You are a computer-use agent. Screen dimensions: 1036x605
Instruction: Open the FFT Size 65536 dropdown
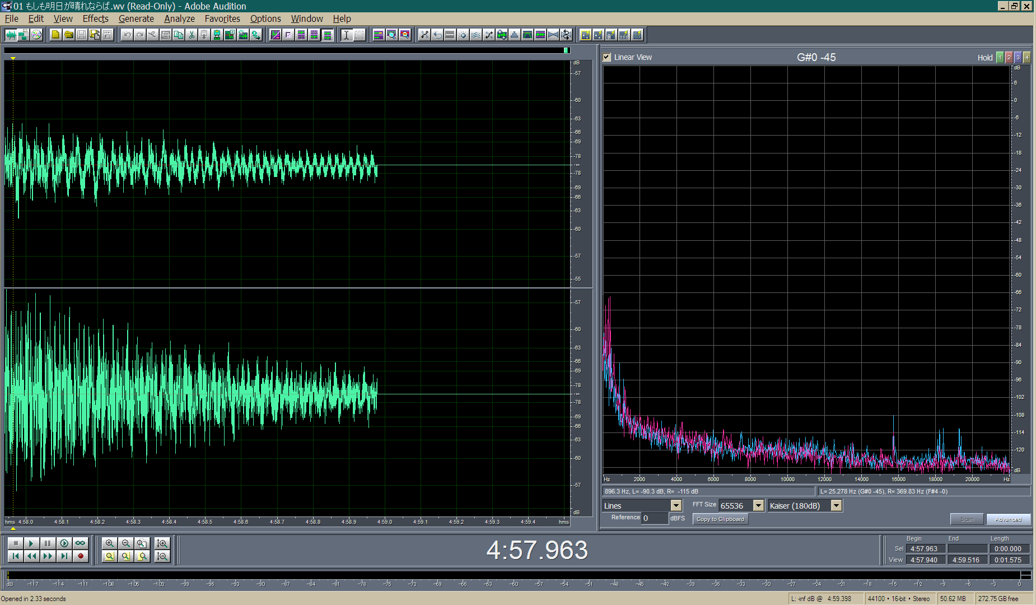coord(758,505)
